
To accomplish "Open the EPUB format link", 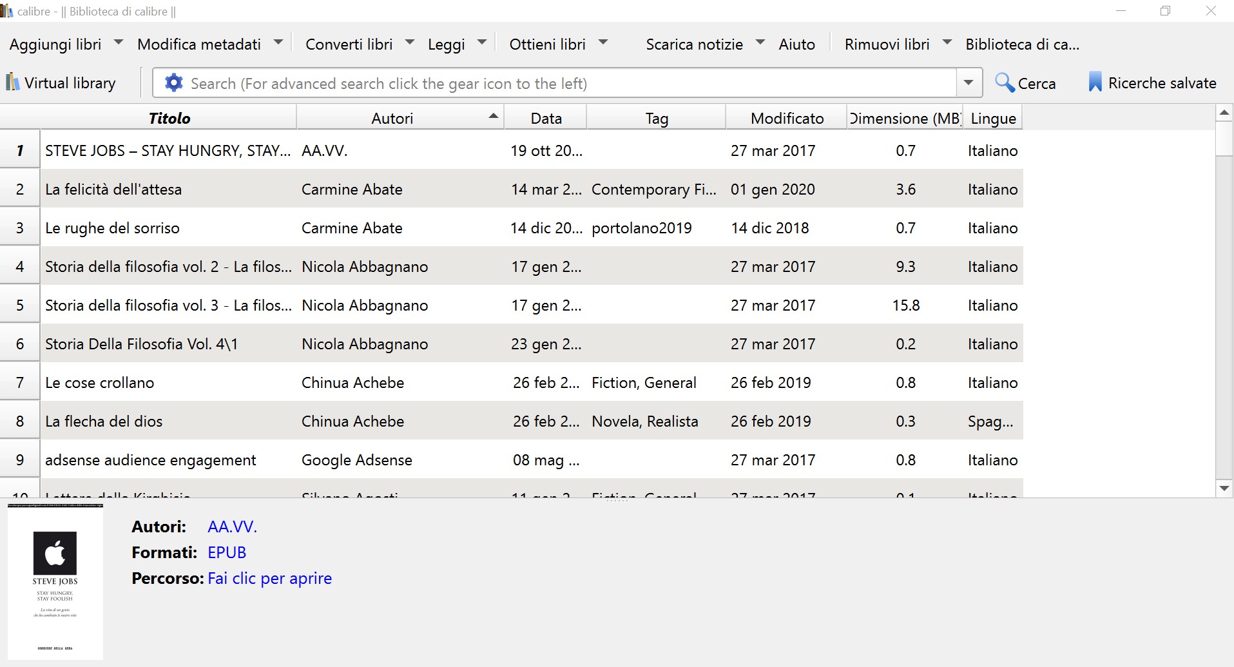I will (x=227, y=552).
